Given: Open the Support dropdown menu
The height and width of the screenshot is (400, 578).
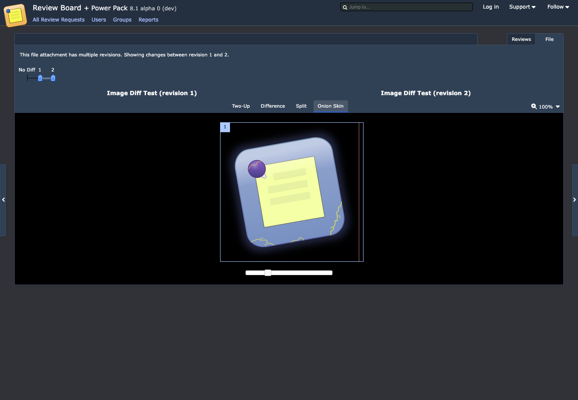Looking at the screenshot, I should click(522, 7).
